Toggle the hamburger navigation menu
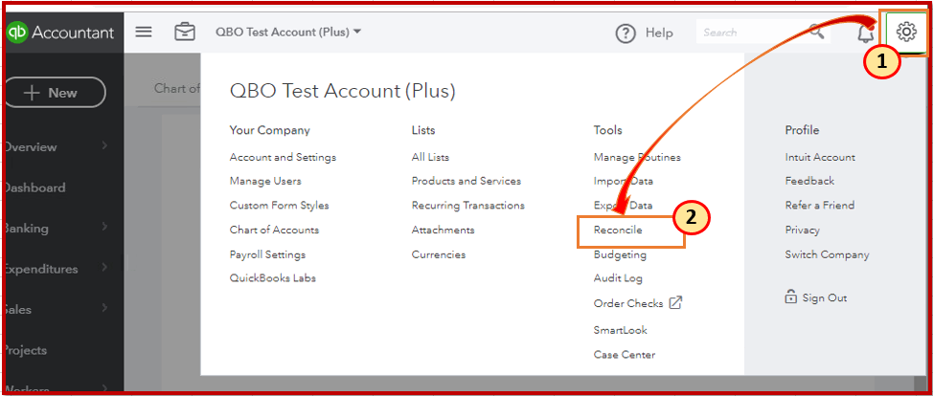 [144, 33]
